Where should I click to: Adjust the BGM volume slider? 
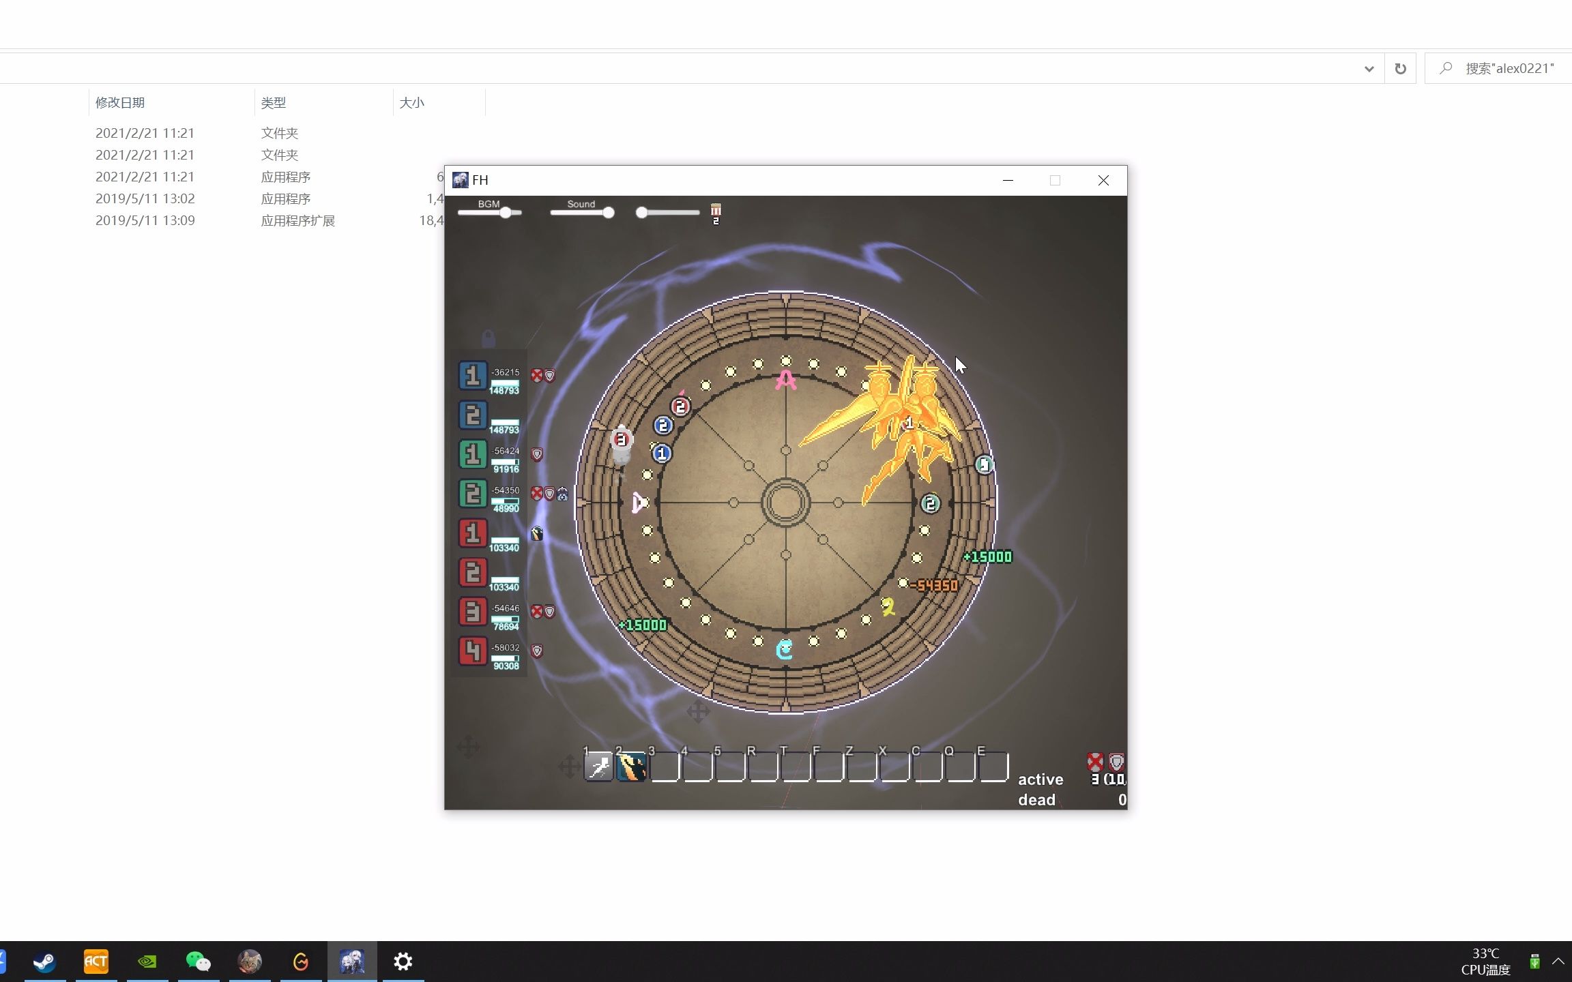(x=506, y=213)
